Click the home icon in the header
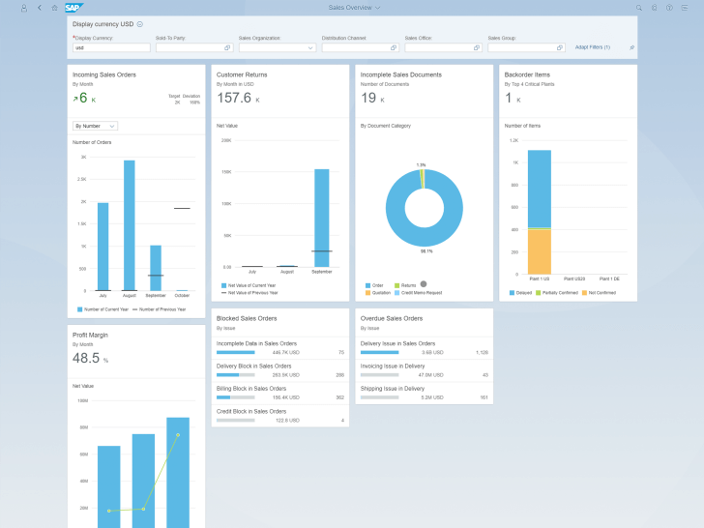The image size is (704, 528). (x=53, y=7)
